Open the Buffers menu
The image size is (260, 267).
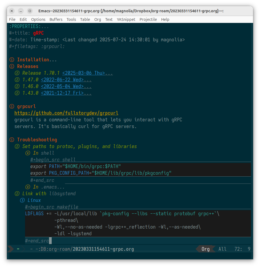[x=56, y=19]
